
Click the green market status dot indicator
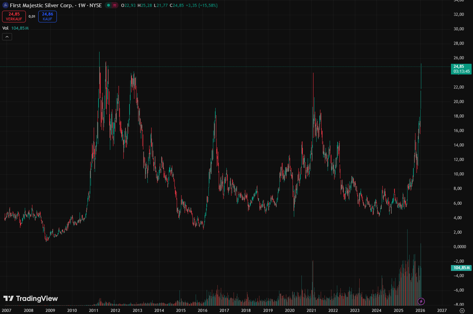108,6
